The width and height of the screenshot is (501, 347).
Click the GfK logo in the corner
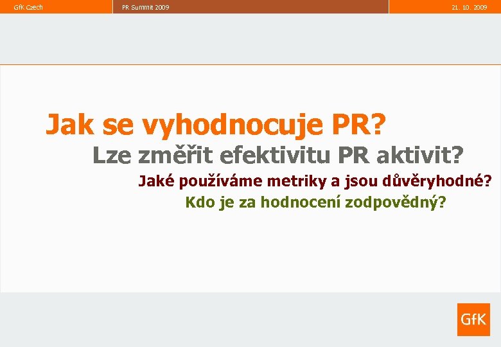point(473,319)
